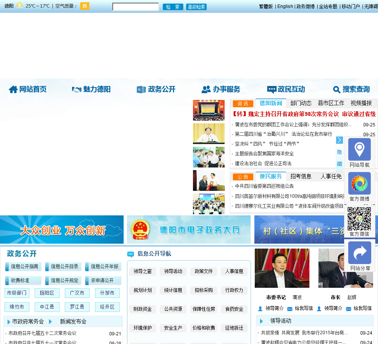Switch to the 德阳新闻 tab
This screenshot has width=378, height=344.
tap(271, 103)
